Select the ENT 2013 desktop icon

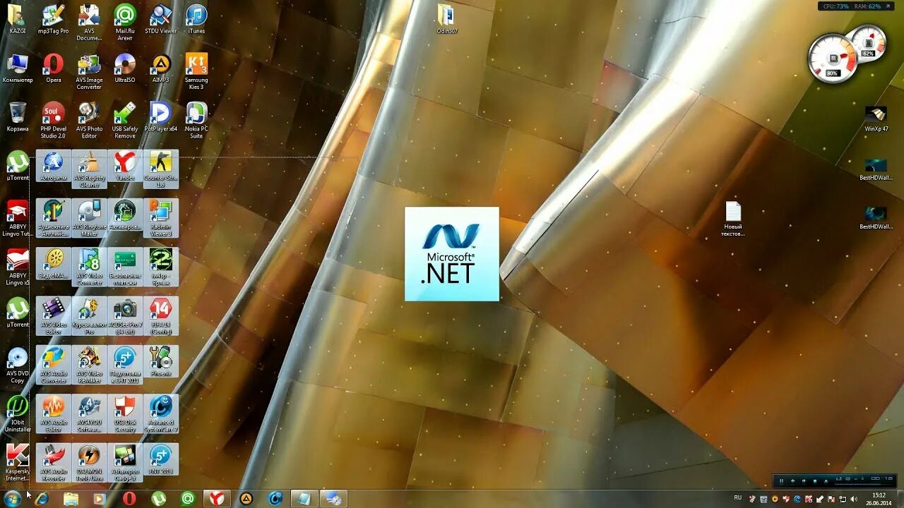[x=161, y=459]
